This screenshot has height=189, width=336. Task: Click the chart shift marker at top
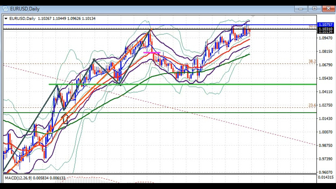pyautogui.click(x=253, y=16)
